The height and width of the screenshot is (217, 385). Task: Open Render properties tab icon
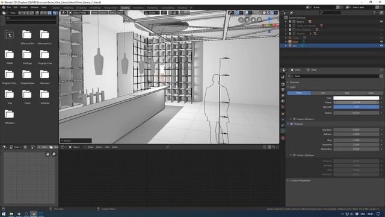coord(283,84)
